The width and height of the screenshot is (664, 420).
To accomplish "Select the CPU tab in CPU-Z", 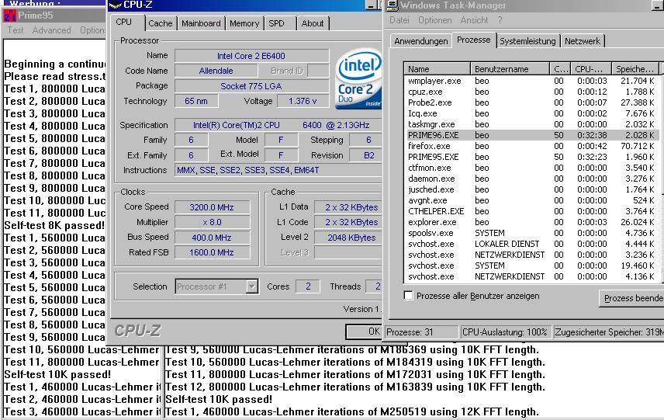I will [x=124, y=22].
